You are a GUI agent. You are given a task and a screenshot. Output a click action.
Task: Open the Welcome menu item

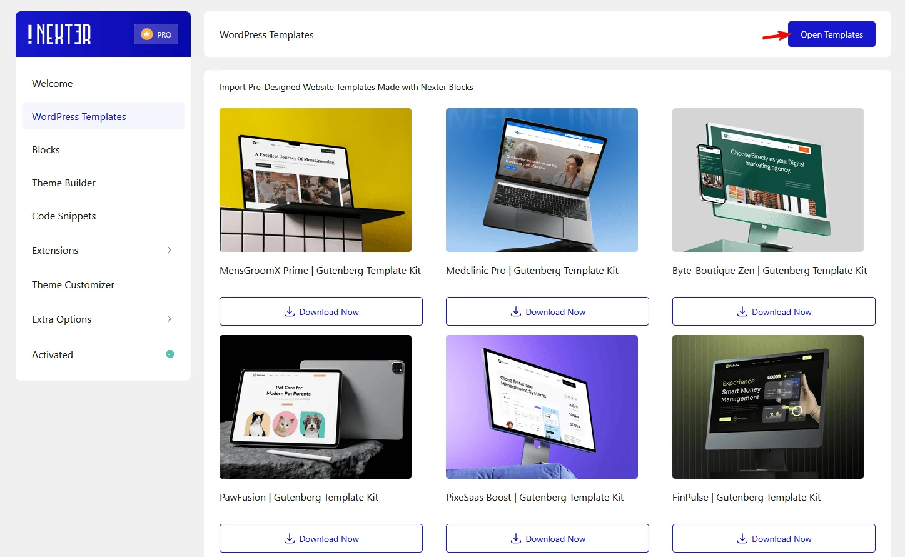tap(53, 84)
